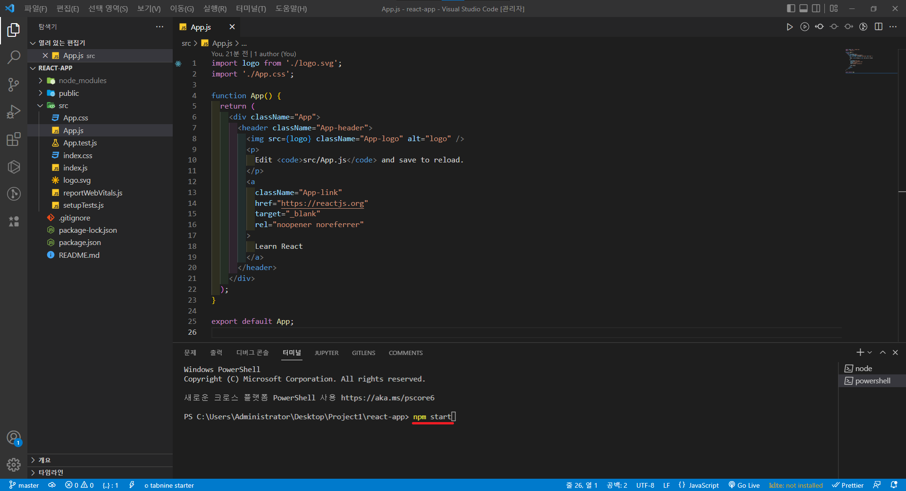
Task: Open the Edit (편집) menu
Action: [x=67, y=8]
